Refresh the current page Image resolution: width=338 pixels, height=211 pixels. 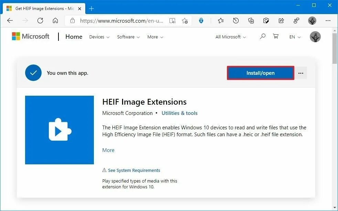click(x=40, y=21)
